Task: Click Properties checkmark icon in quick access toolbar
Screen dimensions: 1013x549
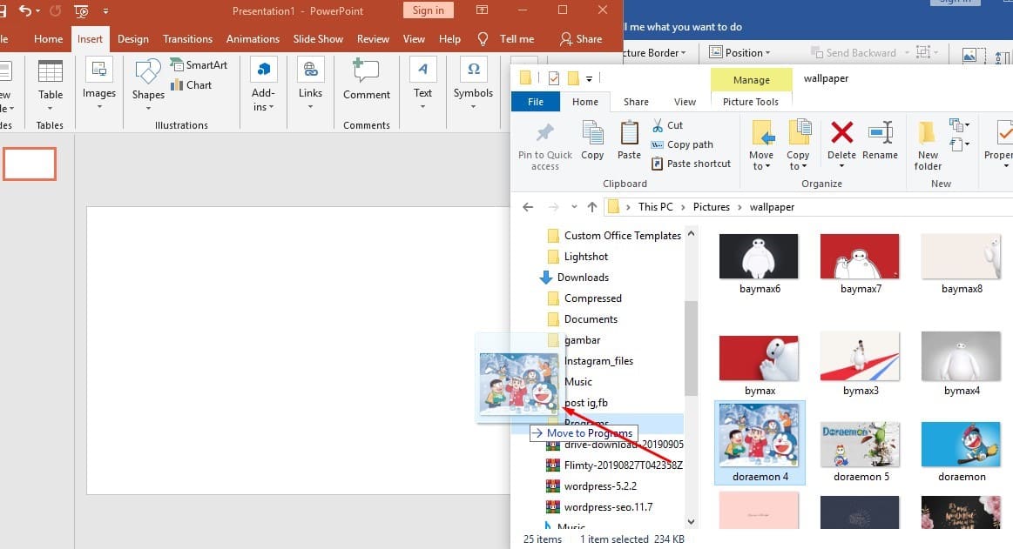Action: (x=554, y=78)
